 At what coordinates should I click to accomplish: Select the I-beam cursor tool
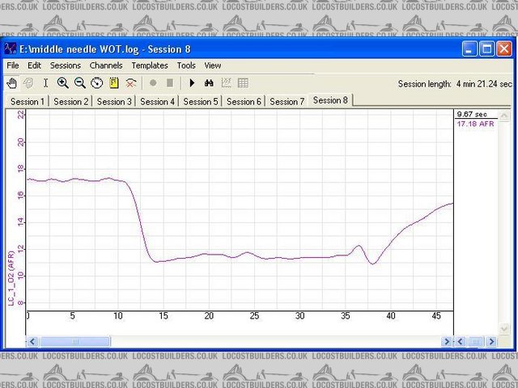tap(45, 82)
